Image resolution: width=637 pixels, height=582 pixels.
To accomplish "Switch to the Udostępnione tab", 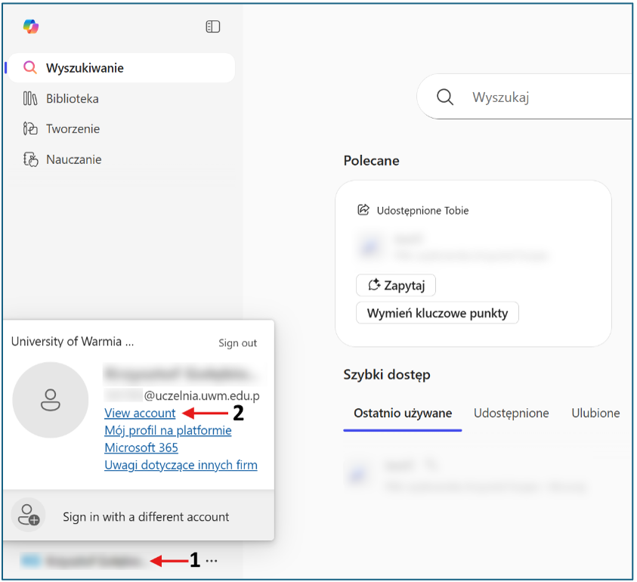I will (x=511, y=413).
